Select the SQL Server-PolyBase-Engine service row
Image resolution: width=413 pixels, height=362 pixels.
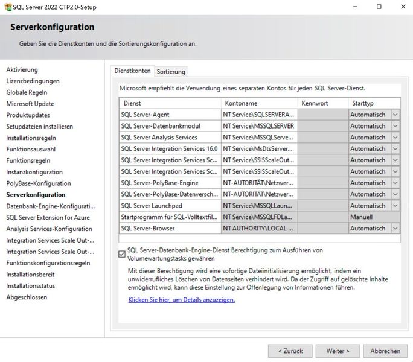[x=170, y=183]
